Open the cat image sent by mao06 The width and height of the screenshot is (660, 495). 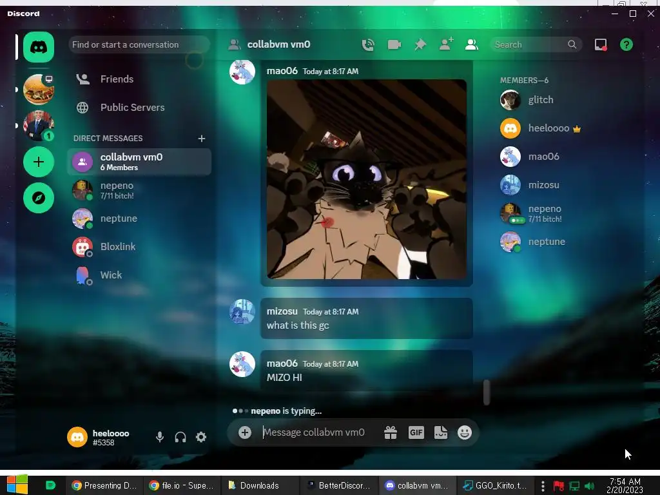pyautogui.click(x=367, y=179)
